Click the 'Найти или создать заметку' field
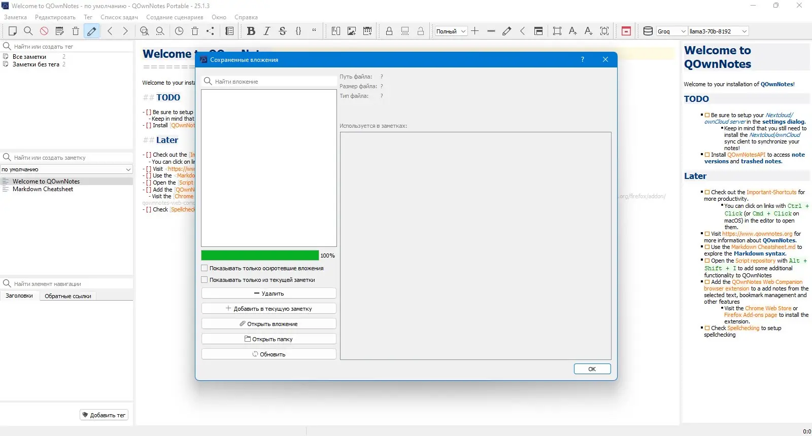Screen dimensions: 812x436 tap(66, 158)
